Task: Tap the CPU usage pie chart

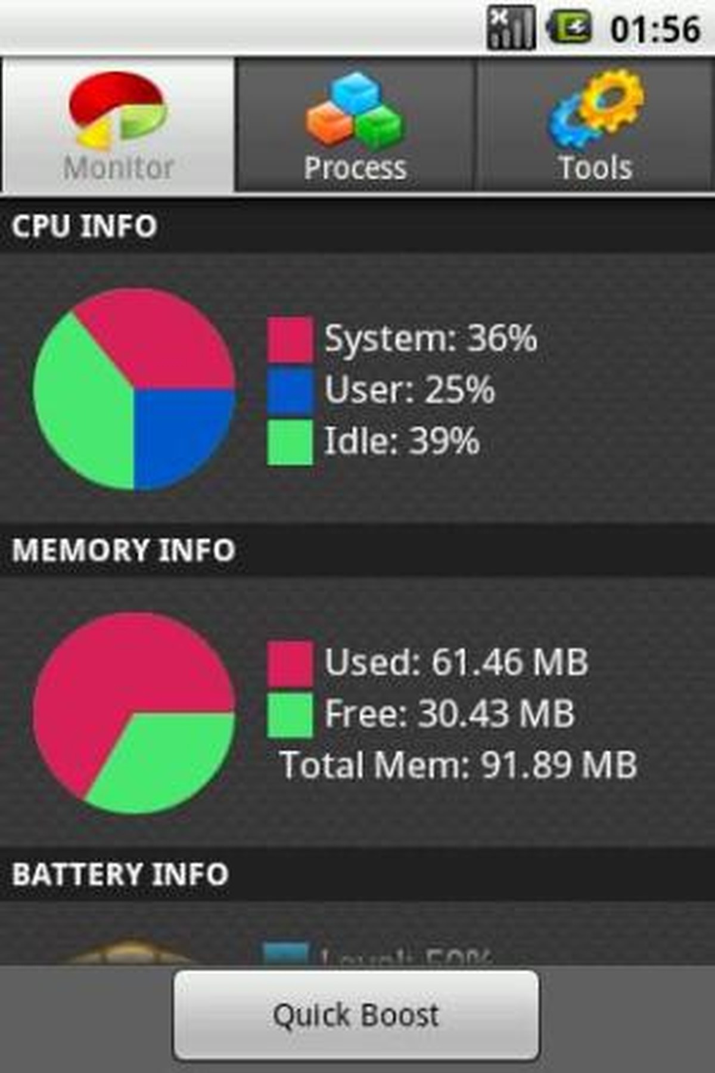Action: coord(134,389)
